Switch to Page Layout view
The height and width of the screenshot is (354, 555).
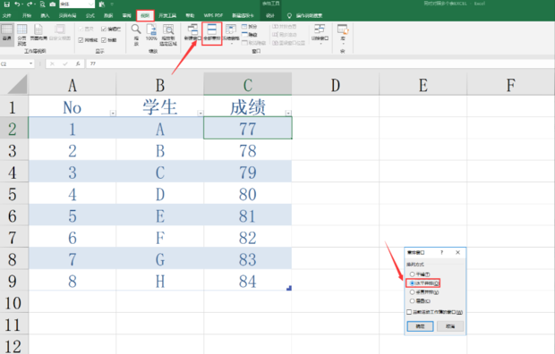(x=38, y=32)
